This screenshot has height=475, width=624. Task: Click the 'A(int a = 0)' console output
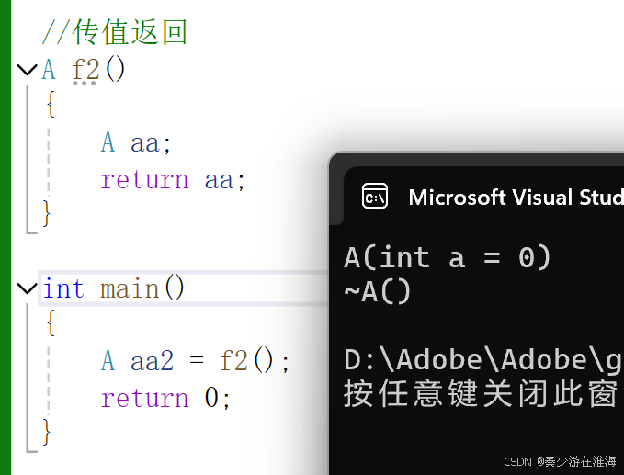(448, 257)
